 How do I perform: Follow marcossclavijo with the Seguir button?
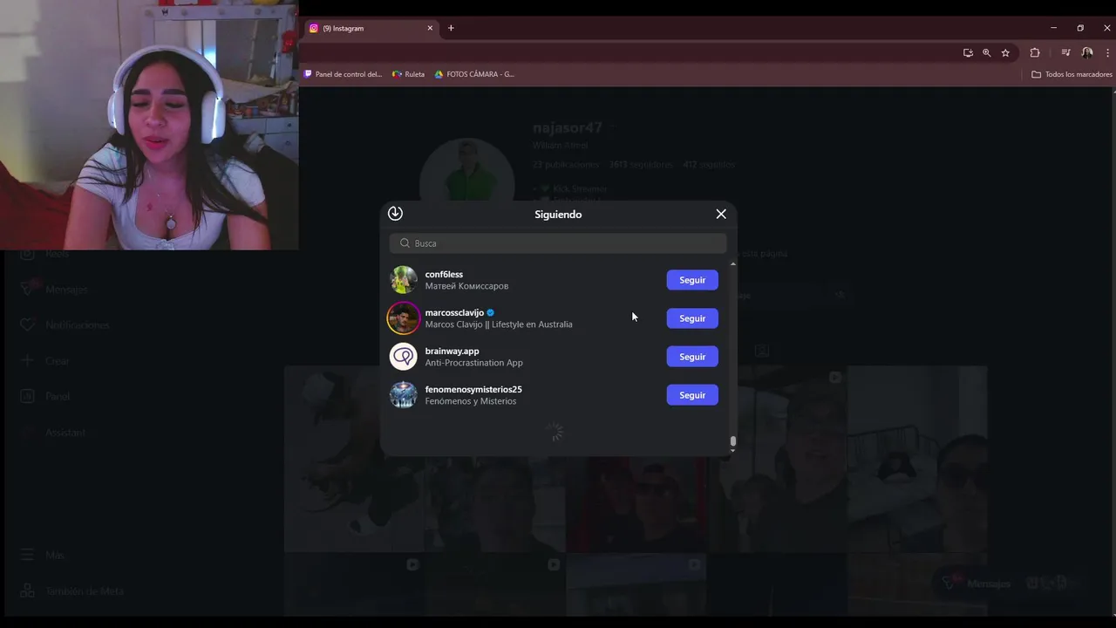coord(692,318)
